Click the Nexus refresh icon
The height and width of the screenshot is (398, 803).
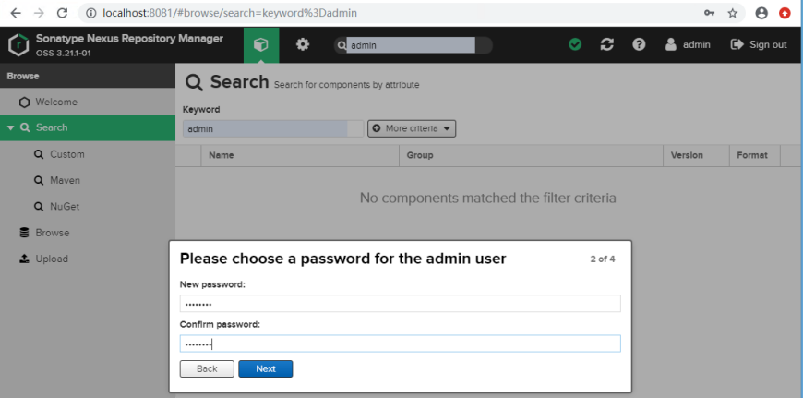point(606,44)
